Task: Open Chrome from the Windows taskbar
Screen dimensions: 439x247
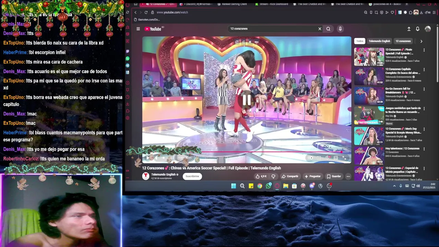Action: [260, 186]
